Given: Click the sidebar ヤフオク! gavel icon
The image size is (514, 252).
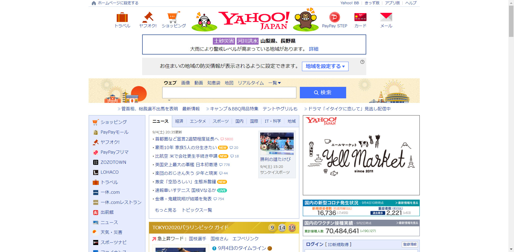Looking at the screenshot, I should click(x=96, y=142).
